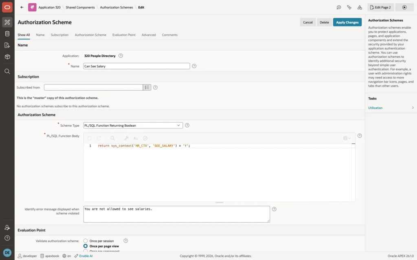Screen dimensions: 417x260
Task: Show help for Subscribed from field
Action: coord(155,87)
